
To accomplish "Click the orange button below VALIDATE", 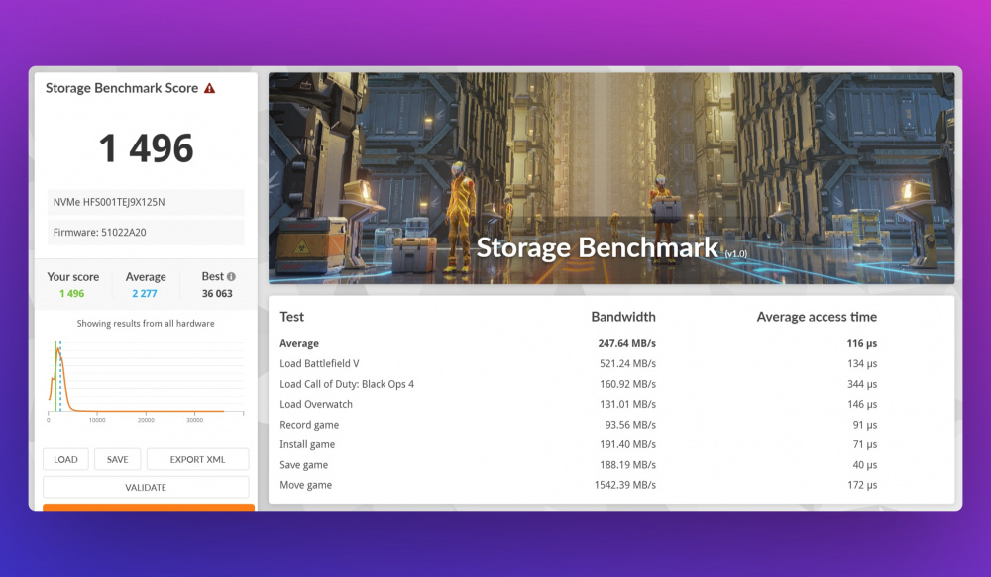I will (x=149, y=507).
